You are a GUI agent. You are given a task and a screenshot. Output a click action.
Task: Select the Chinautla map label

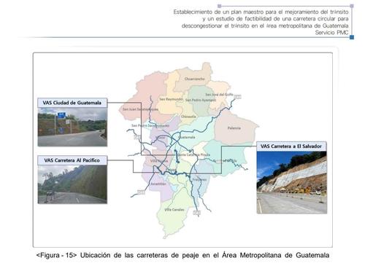pos(188,117)
